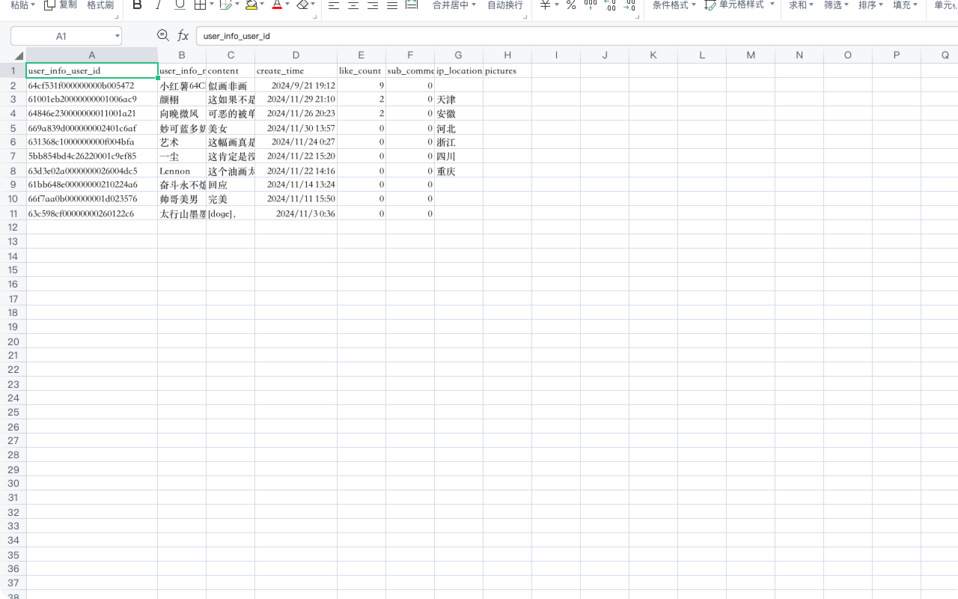The height and width of the screenshot is (599, 958).
Task: Select date cell 2024/9/21 19:12
Action: pyautogui.click(x=296, y=85)
